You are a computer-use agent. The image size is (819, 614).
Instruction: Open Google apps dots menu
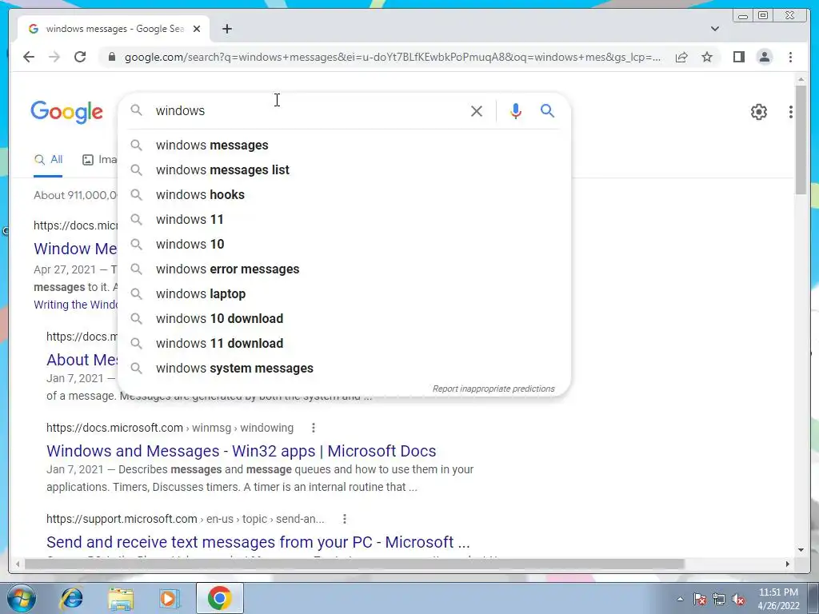click(x=791, y=112)
